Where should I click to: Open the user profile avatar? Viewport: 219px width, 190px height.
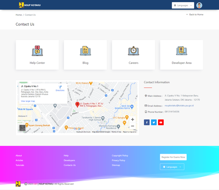(x=199, y=5)
